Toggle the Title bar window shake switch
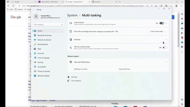The image size is (190, 107). (165, 48)
